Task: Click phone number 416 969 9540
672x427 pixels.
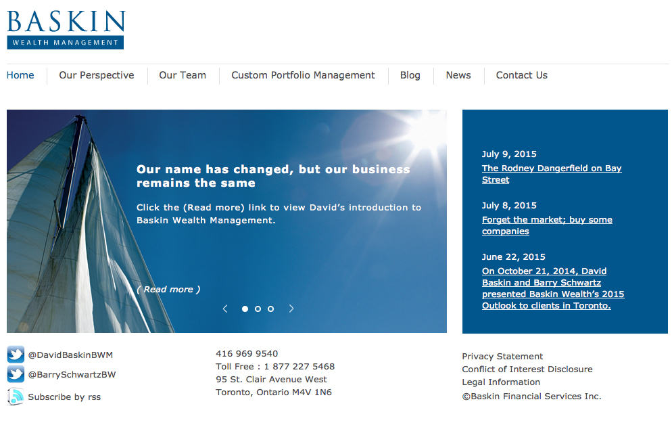Action: click(x=247, y=354)
